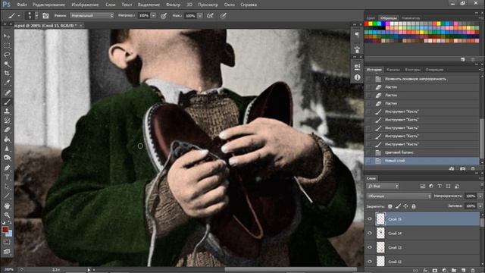The height and width of the screenshot is (273, 485).
Task: Add layer style fx icon
Action: [x=425, y=270]
